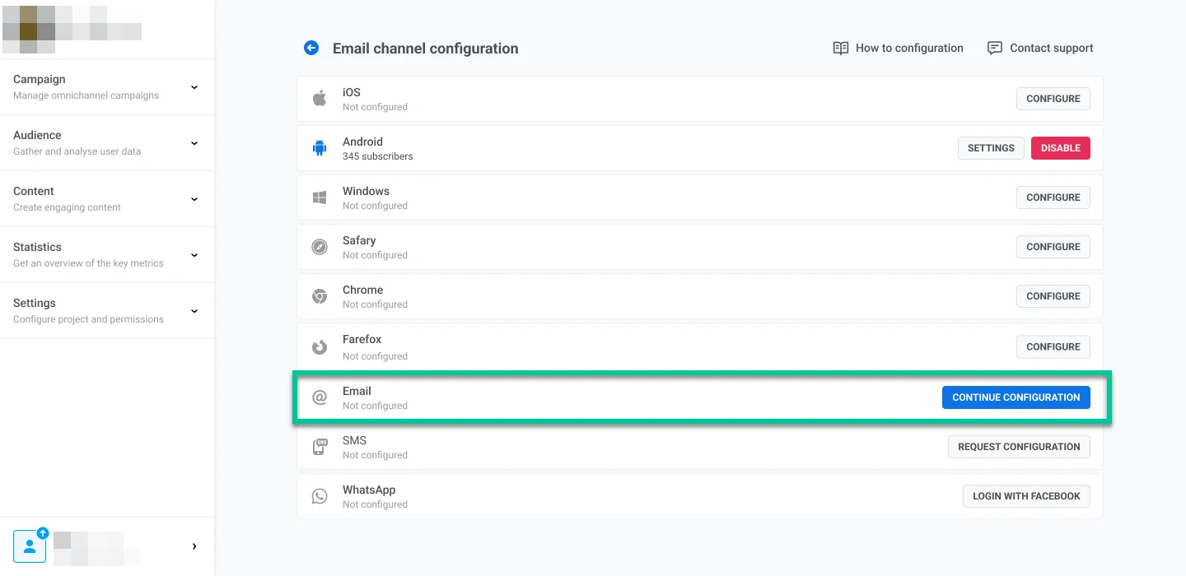Image resolution: width=1186 pixels, height=576 pixels.
Task: Click the SMS phone icon
Action: point(320,447)
